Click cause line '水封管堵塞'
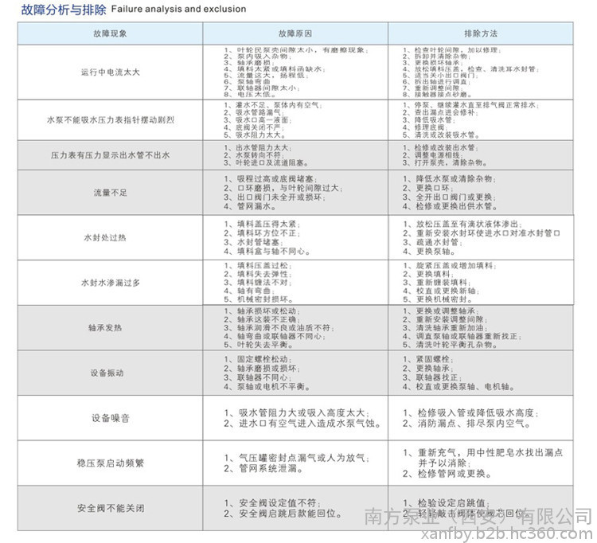597x543 pixels. [x=254, y=242]
